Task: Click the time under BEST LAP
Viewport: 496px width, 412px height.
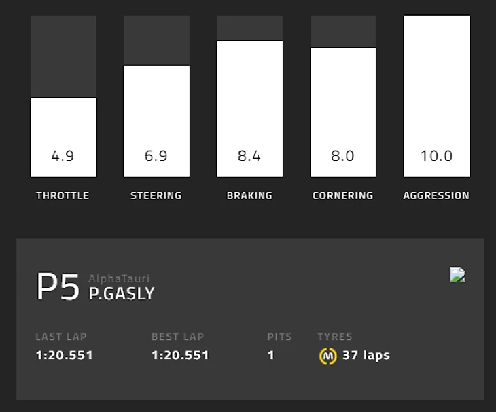Action: 180,355
